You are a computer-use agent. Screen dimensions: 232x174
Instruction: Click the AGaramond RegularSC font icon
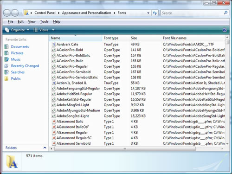53,138
